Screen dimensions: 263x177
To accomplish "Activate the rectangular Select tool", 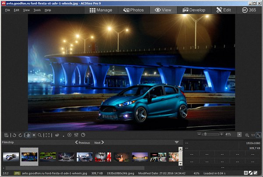I will click(x=33, y=135).
